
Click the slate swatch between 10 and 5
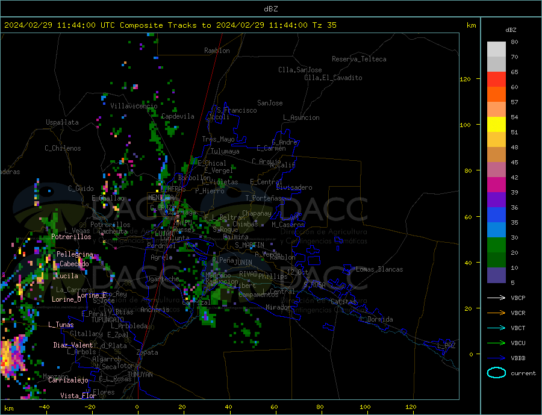[x=496, y=275]
